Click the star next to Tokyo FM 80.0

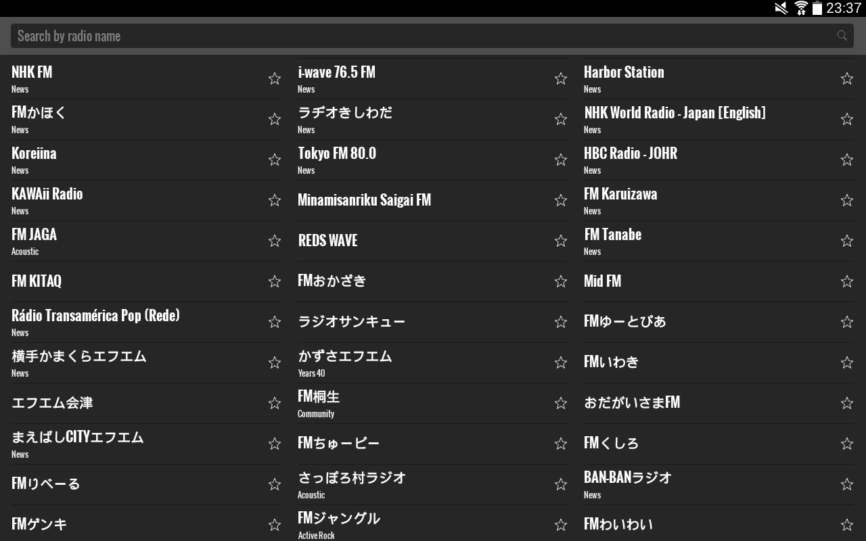point(560,160)
